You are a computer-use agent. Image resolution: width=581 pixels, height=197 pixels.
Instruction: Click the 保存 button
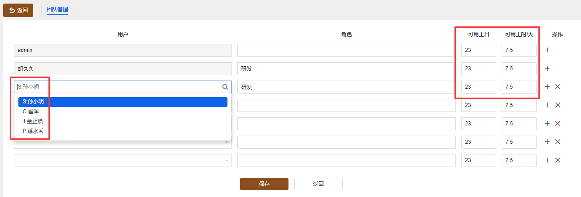264,184
